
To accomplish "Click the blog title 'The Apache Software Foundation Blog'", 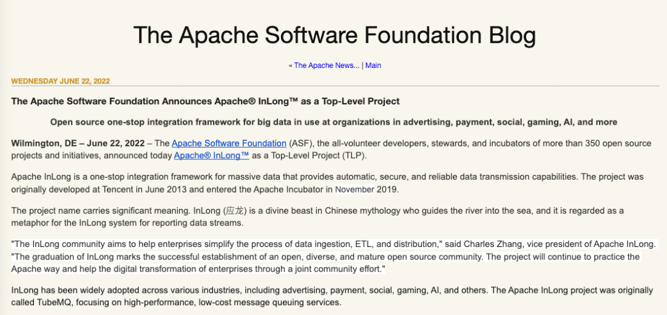I will (x=334, y=35).
